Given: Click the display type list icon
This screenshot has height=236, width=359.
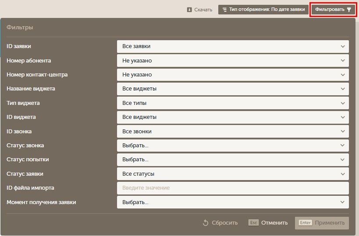Looking at the screenshot, I should coord(224,9).
